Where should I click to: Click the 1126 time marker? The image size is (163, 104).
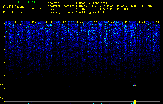click(x=95, y=22)
